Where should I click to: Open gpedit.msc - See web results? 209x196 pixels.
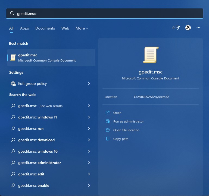tap(51, 106)
